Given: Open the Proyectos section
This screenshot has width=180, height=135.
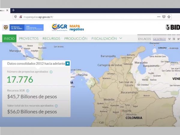Looking at the screenshot, I should 28,38.
